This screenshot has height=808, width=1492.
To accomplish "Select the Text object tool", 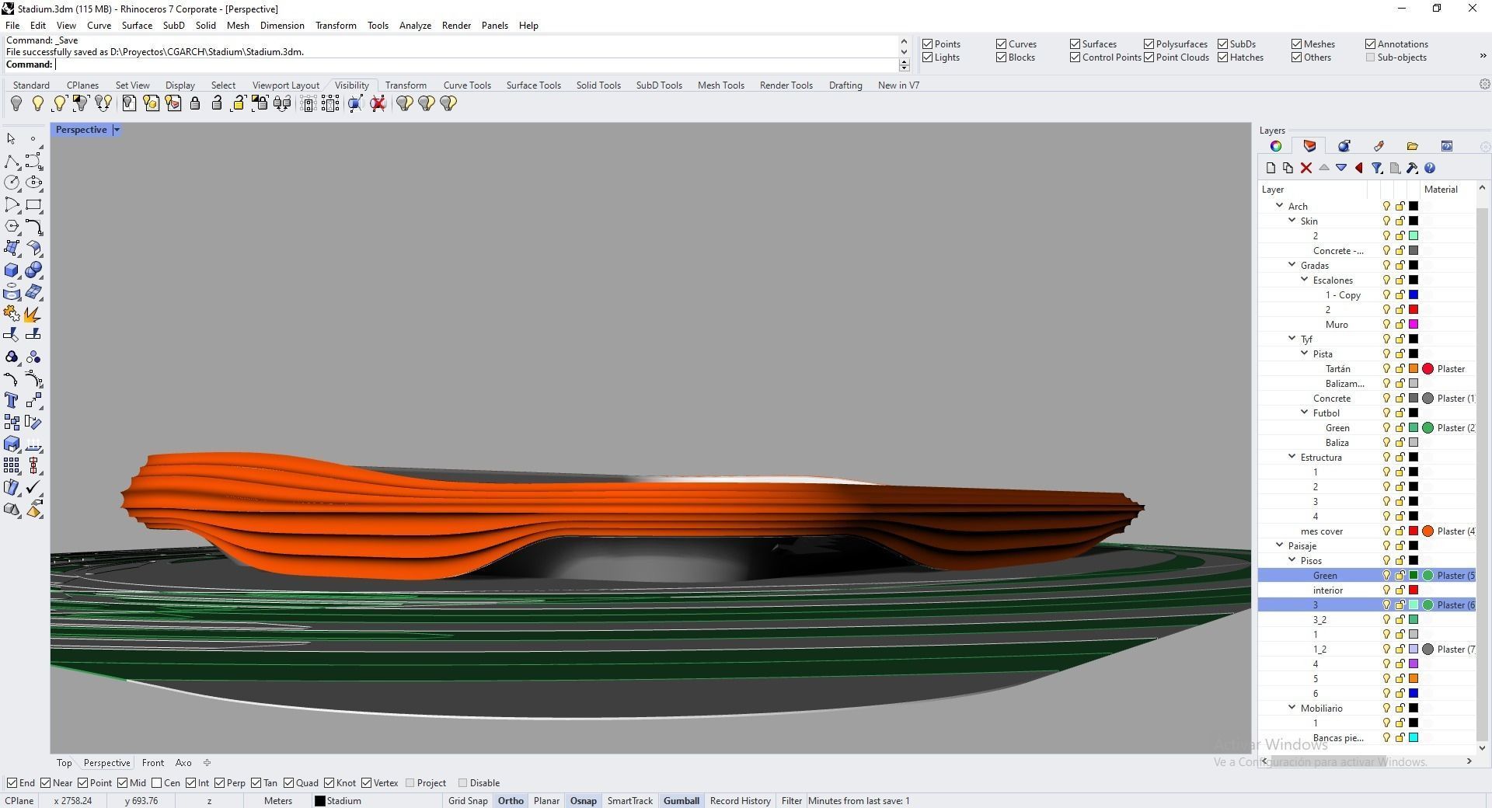I will [x=11, y=400].
